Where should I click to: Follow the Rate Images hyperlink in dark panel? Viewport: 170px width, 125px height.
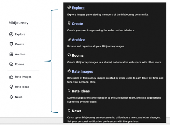[82, 71]
